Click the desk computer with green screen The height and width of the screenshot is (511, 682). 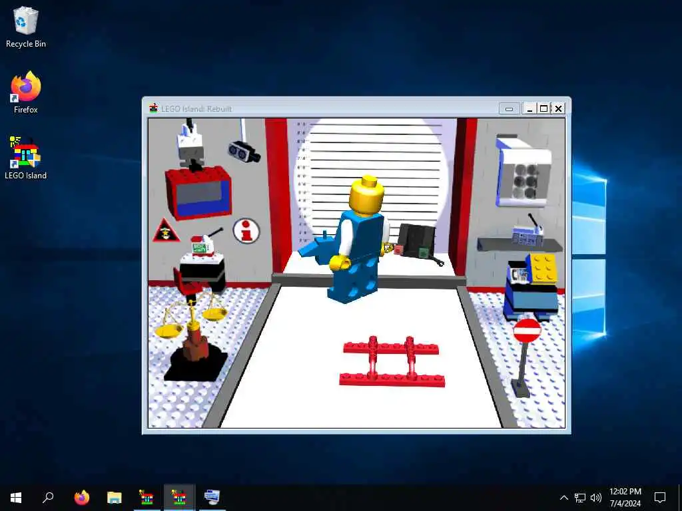202,246
